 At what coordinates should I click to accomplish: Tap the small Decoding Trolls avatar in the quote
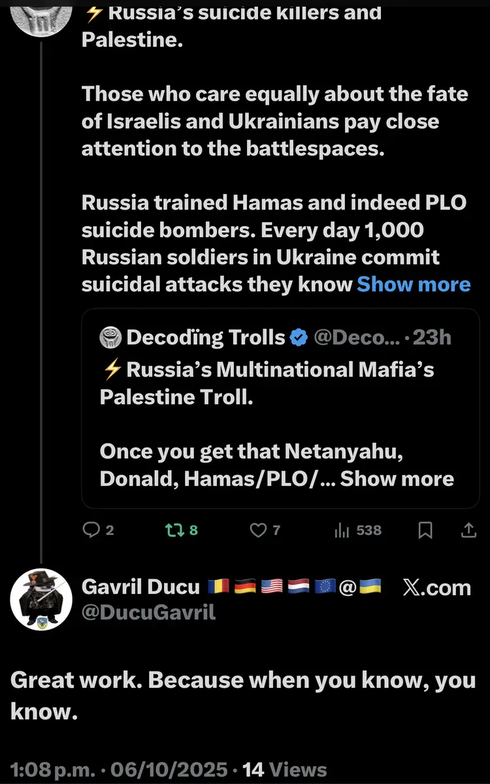coord(110,338)
